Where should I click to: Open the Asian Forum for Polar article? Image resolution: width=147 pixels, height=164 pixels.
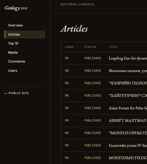pyautogui.click(x=128, y=108)
